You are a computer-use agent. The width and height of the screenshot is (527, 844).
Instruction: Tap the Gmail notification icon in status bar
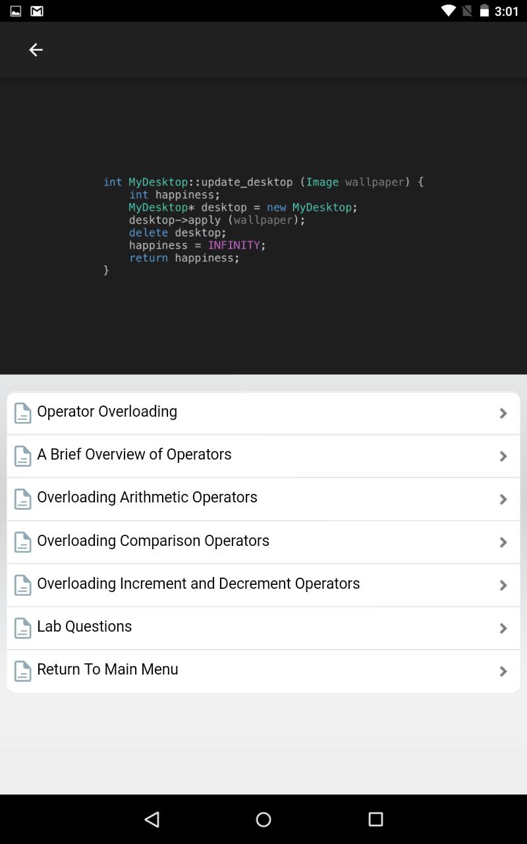coord(37,11)
